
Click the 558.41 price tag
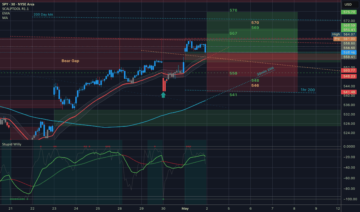click(349, 57)
